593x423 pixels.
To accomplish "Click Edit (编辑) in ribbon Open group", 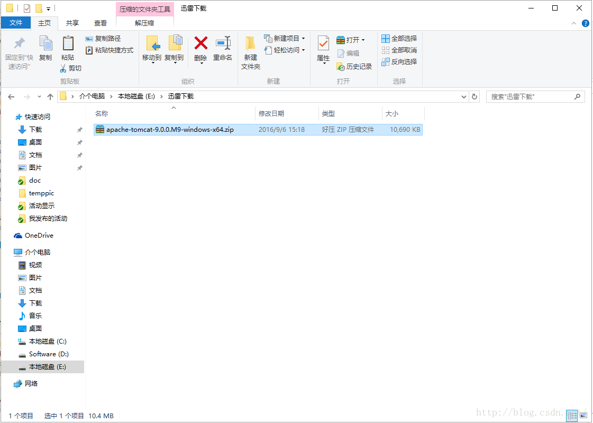I will pos(348,53).
